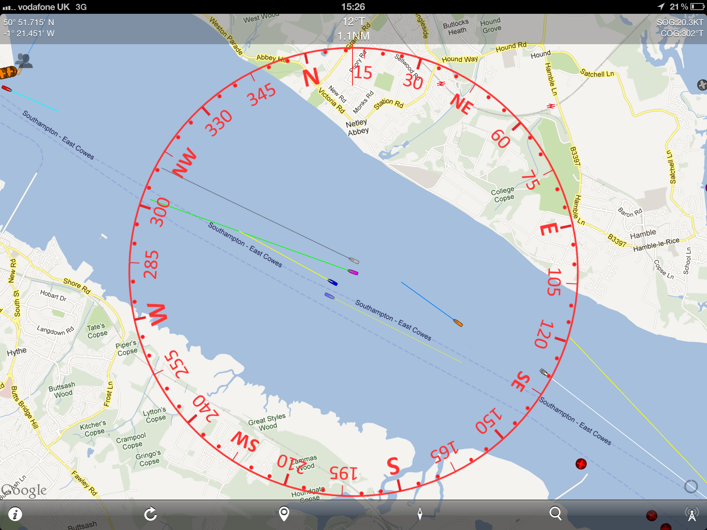Viewport: 707px width, 530px height.
Task: Tap the compass needle icon
Action: [420, 513]
